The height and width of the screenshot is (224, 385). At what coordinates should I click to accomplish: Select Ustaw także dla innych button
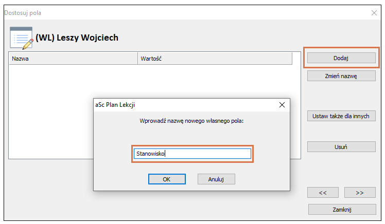pyautogui.click(x=341, y=116)
